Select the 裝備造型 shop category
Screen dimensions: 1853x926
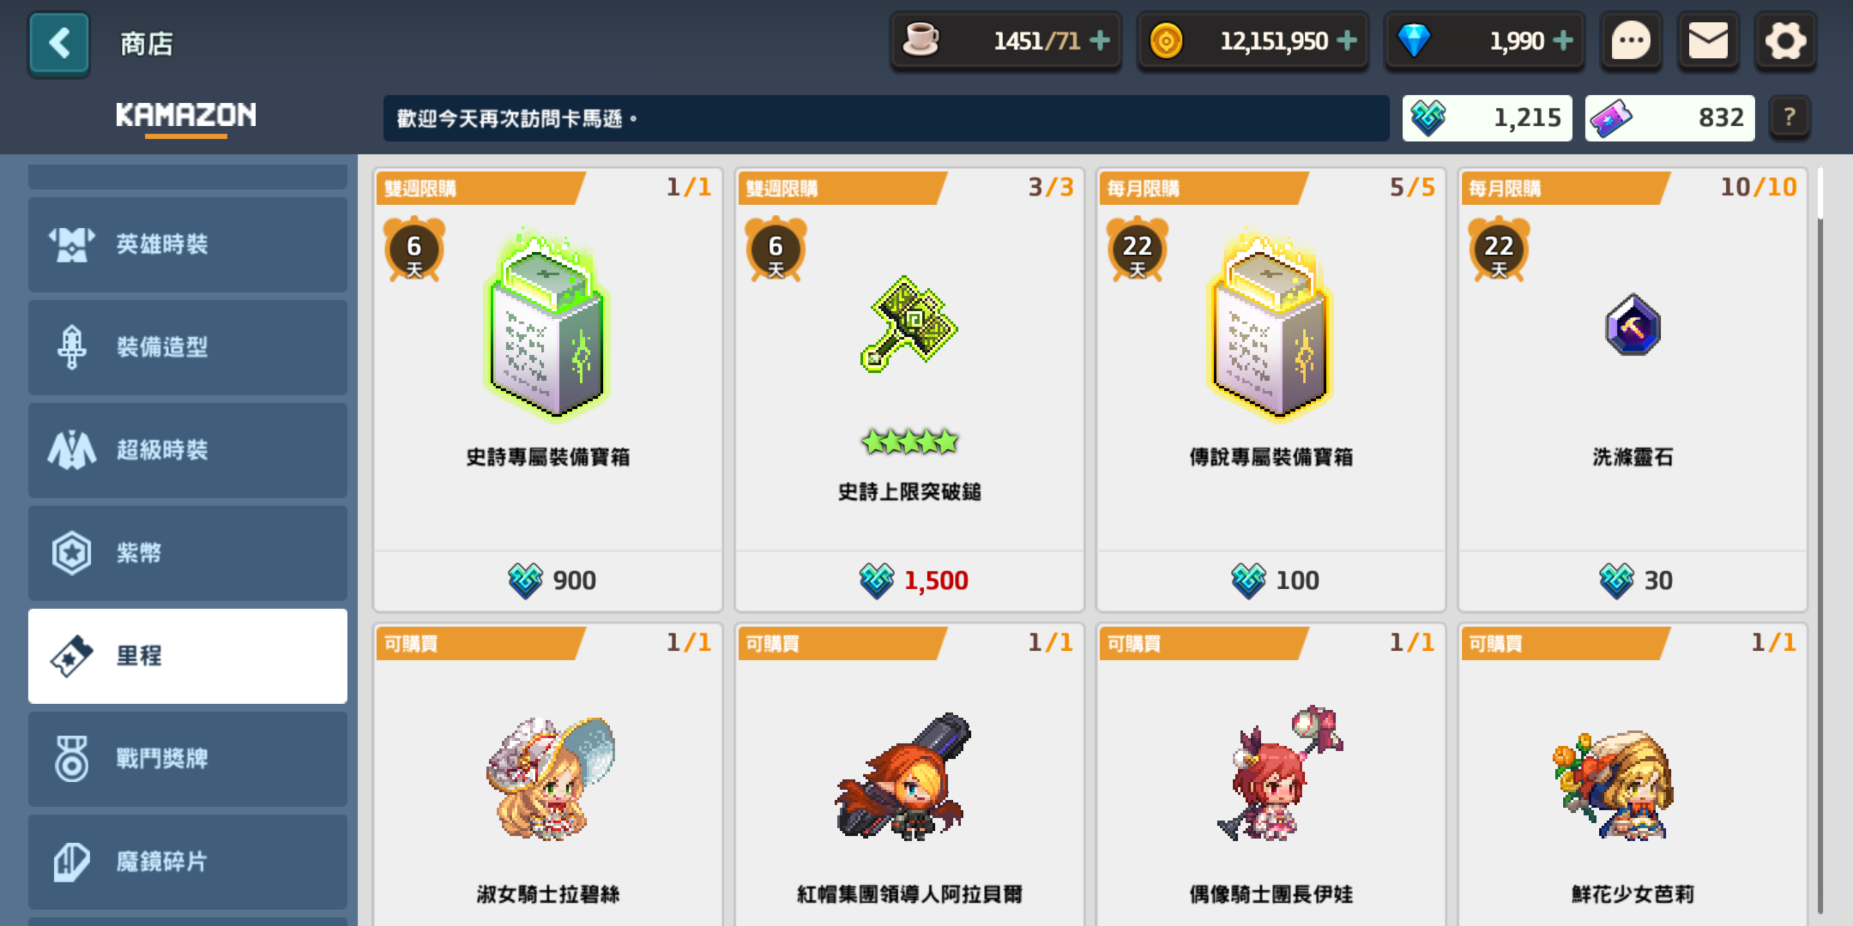(188, 347)
